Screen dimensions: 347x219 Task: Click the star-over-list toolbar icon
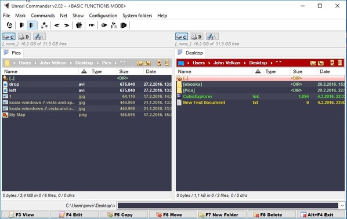click(x=44, y=25)
